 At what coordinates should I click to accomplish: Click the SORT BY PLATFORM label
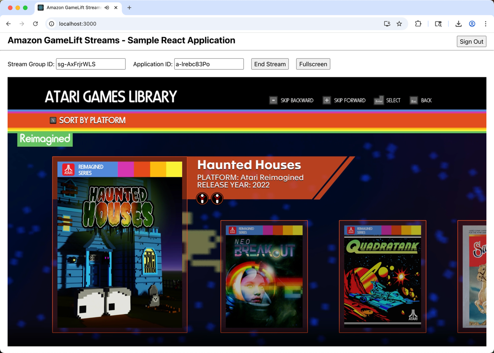pyautogui.click(x=92, y=120)
